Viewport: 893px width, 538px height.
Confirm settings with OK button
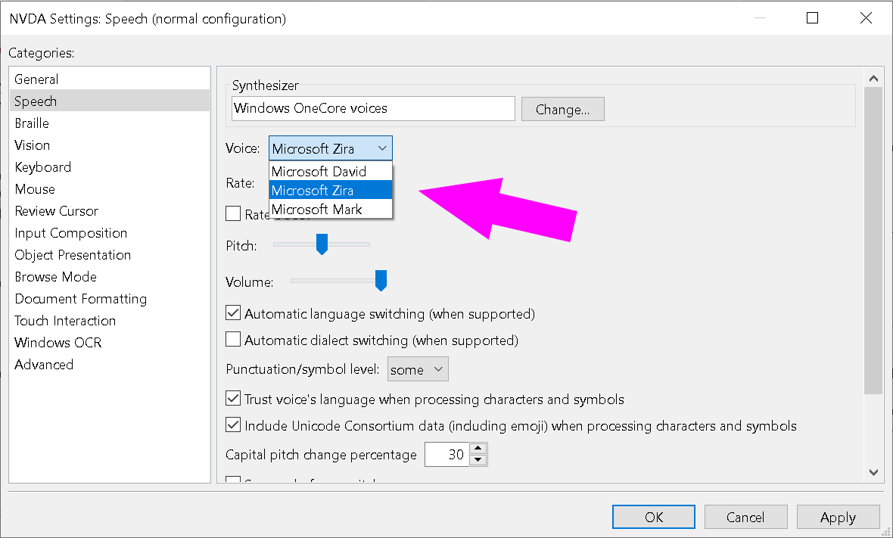tap(652, 517)
